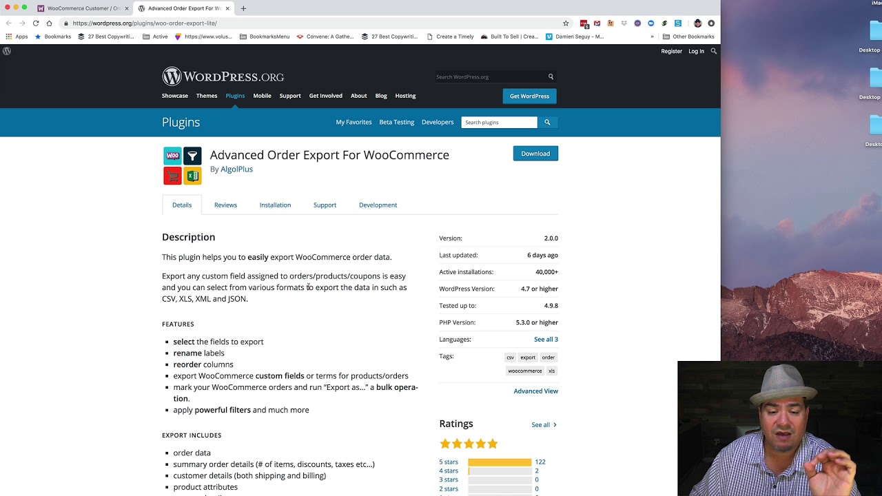Open the Other Bookmarks folder
Screen dimensions: 882x496
[688, 37]
